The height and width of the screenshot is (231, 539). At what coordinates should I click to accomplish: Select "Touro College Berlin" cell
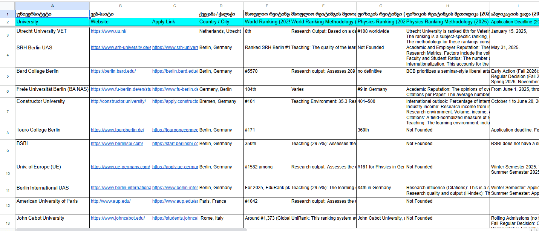click(52, 133)
